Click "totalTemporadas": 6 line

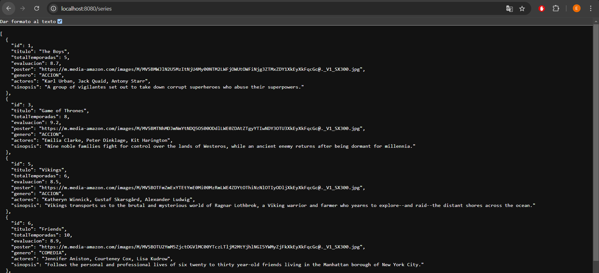click(40, 176)
